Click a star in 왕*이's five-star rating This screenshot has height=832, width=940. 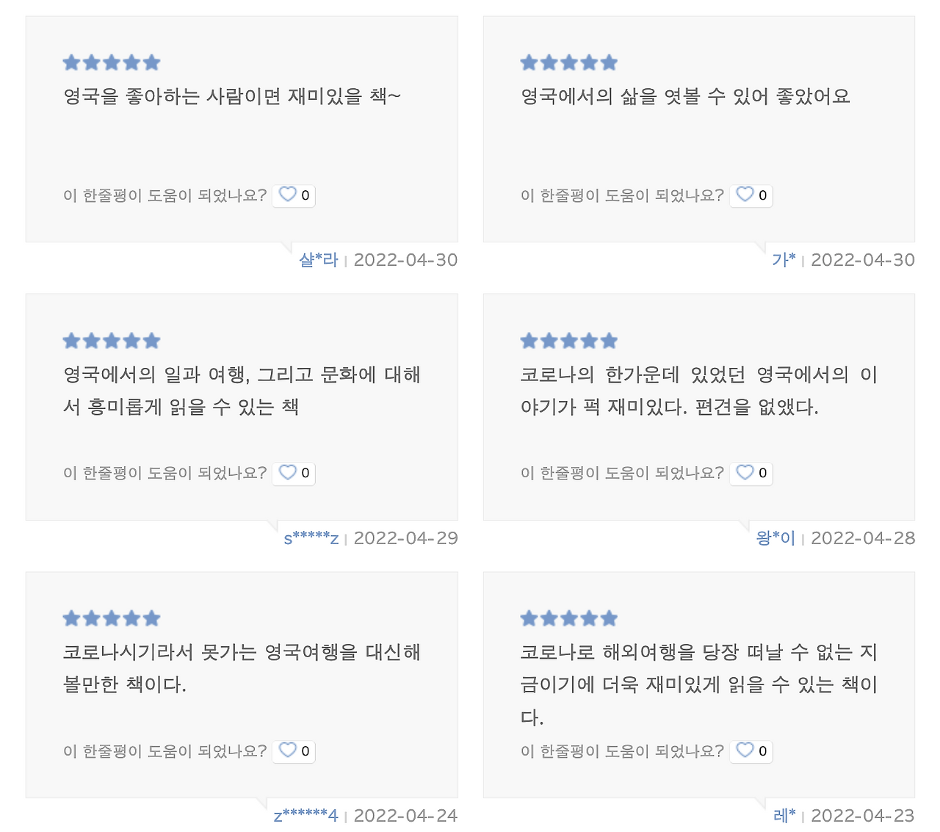coord(568,340)
